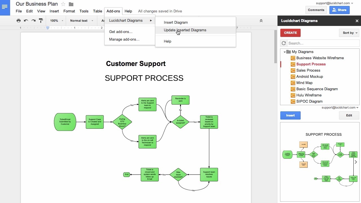Click the blue Insert button
The image size is (361, 203).
290,115
